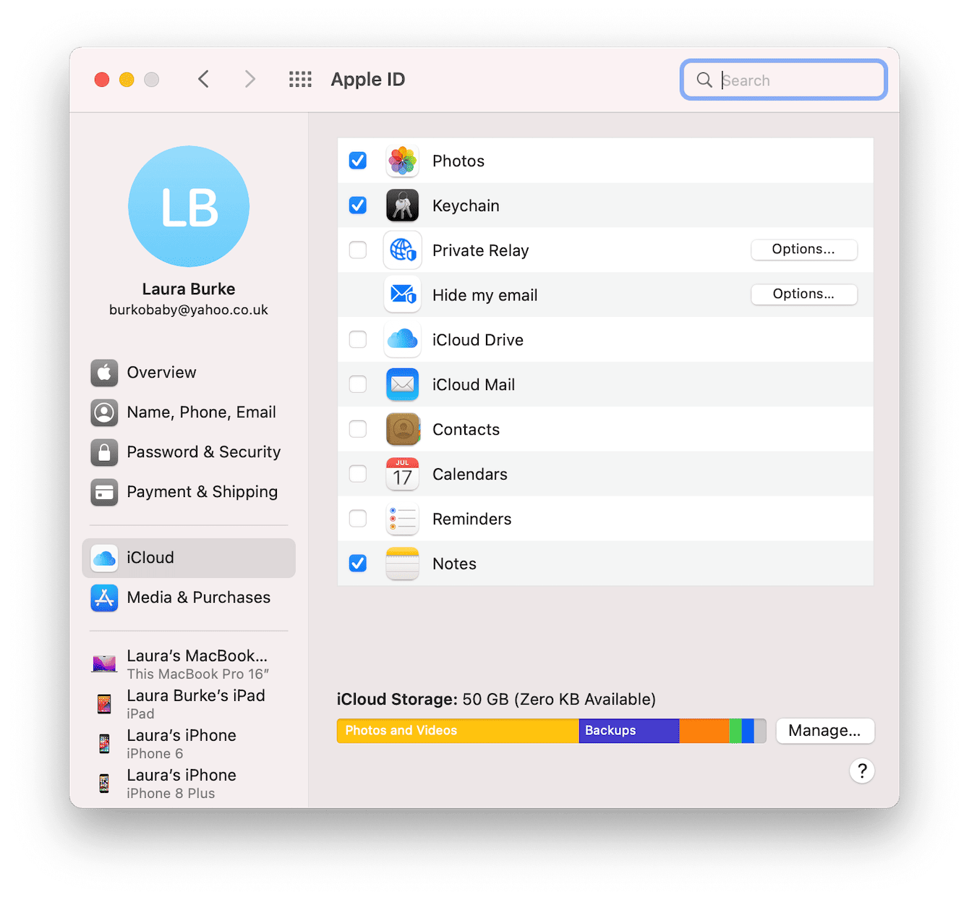The image size is (969, 900).
Task: Select the Contacts app icon
Action: (402, 429)
